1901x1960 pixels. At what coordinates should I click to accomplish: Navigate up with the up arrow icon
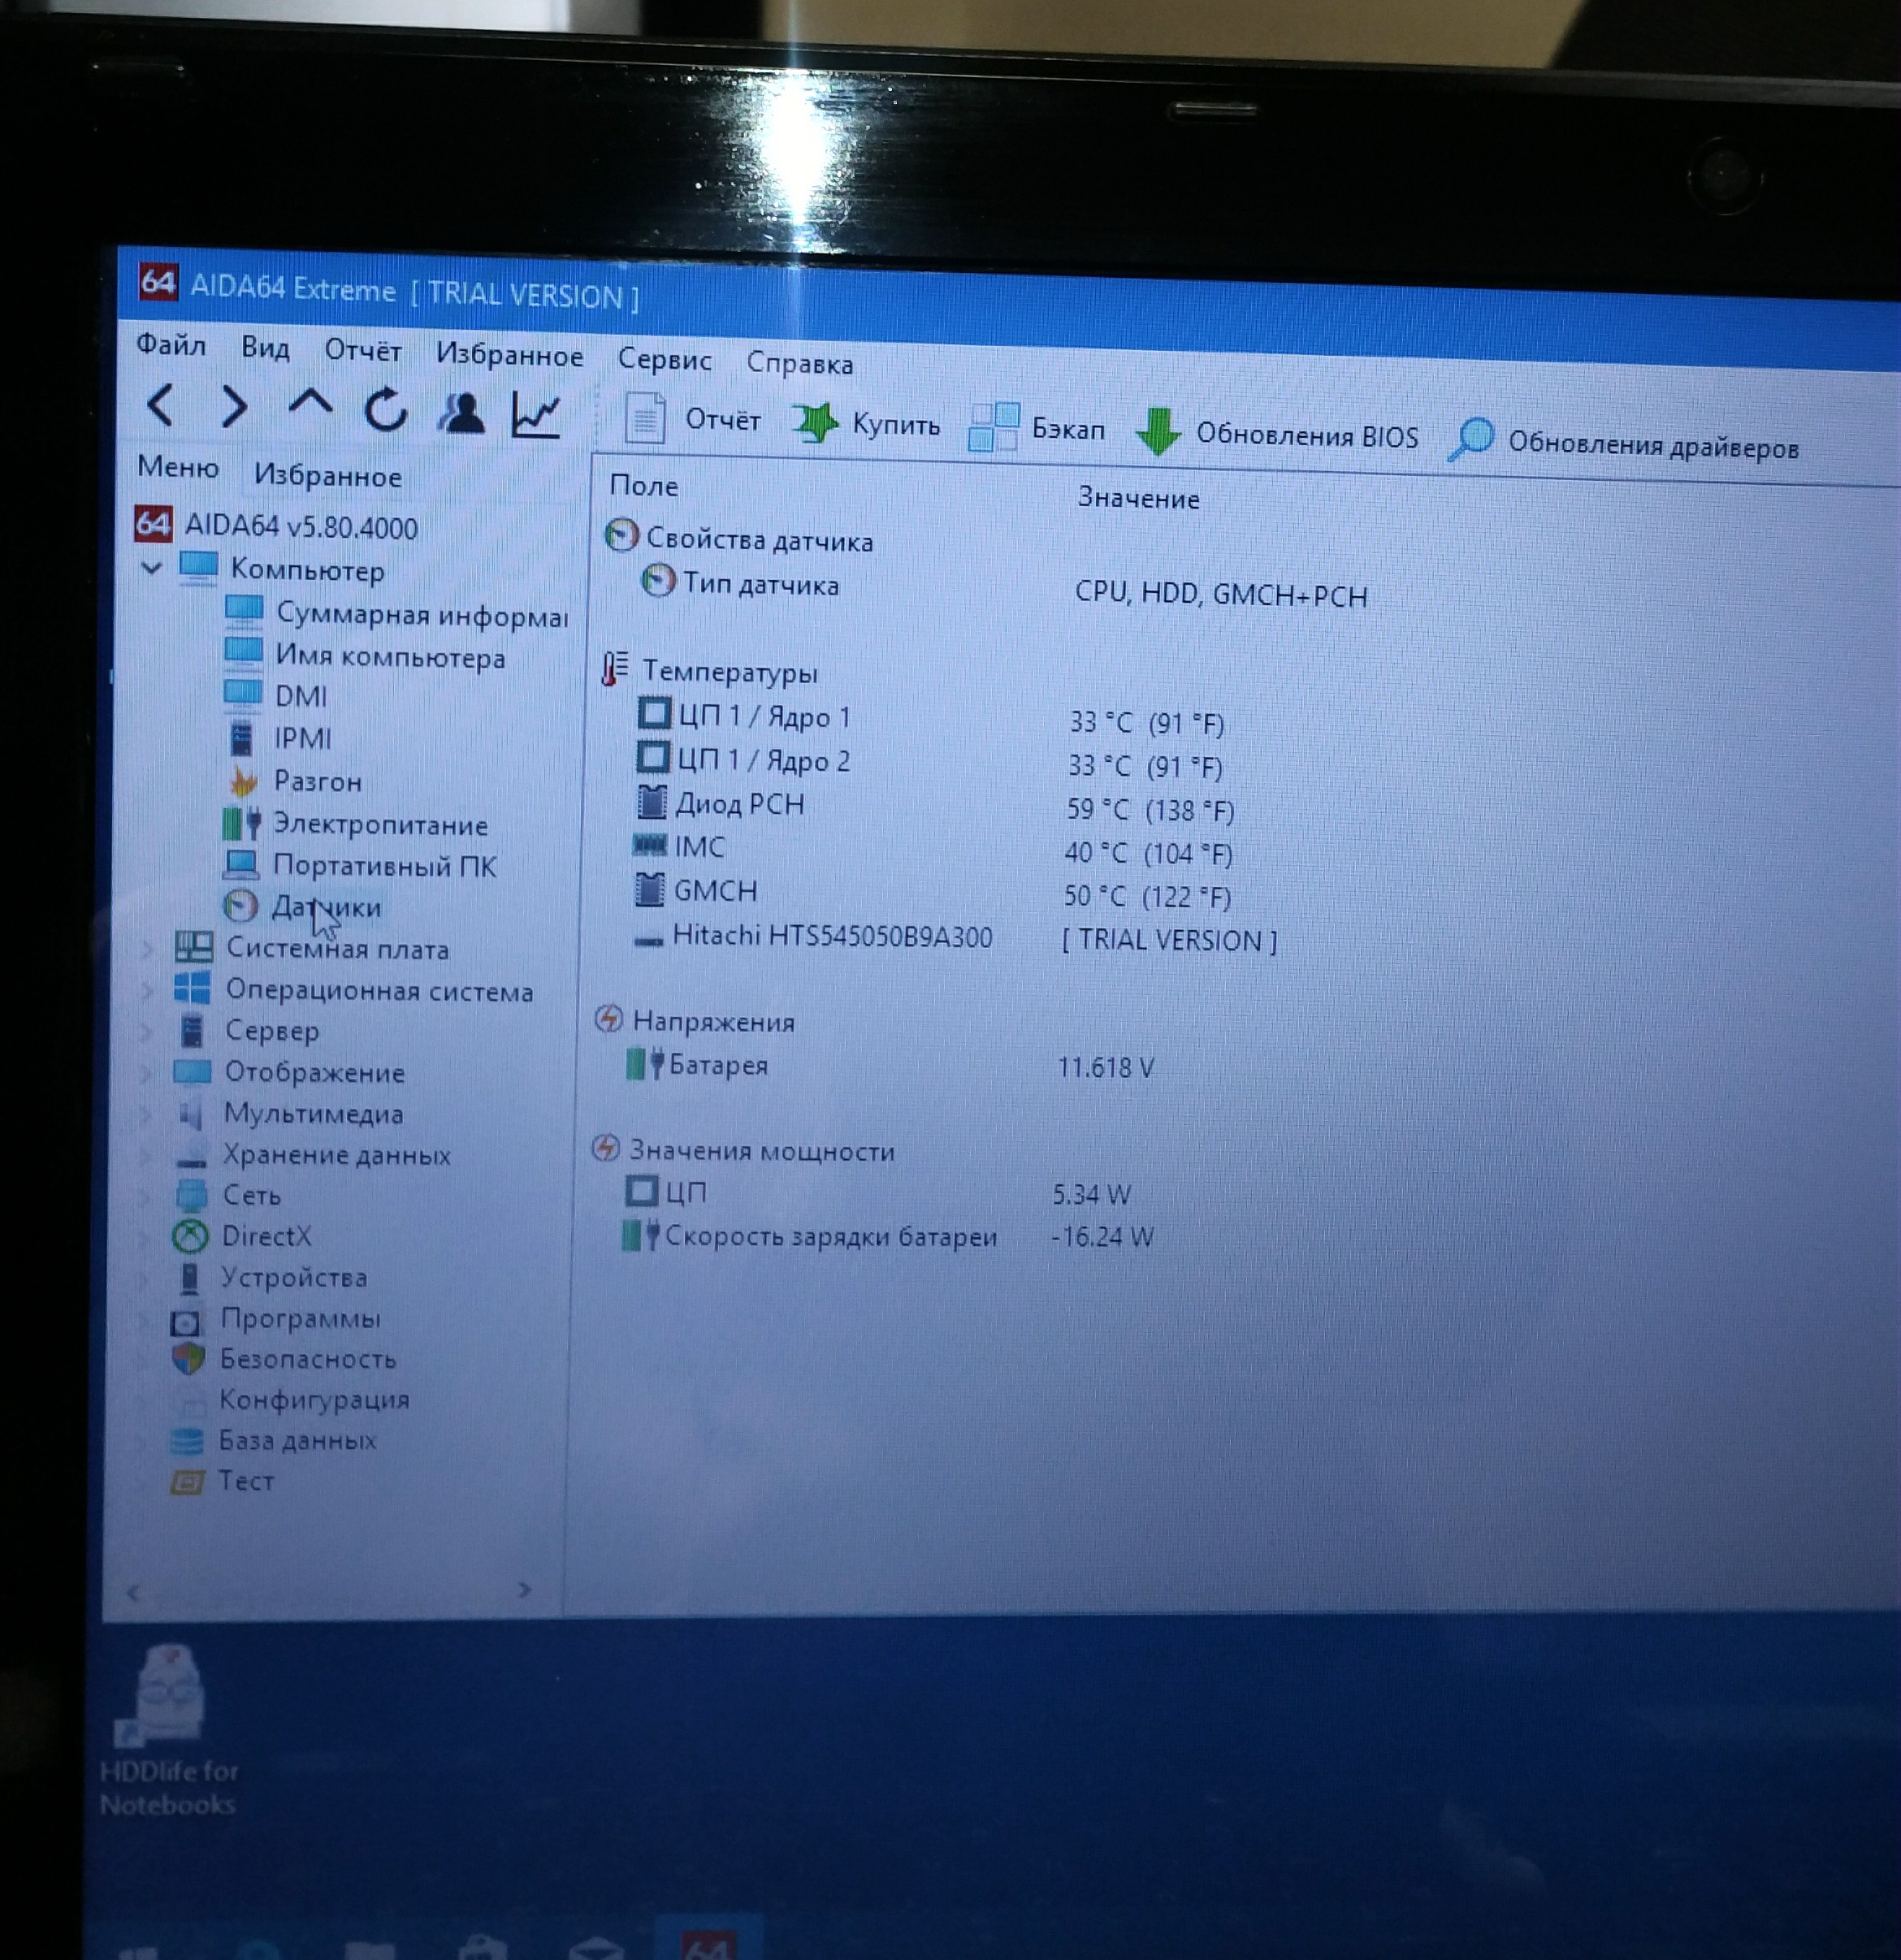pyautogui.click(x=310, y=404)
